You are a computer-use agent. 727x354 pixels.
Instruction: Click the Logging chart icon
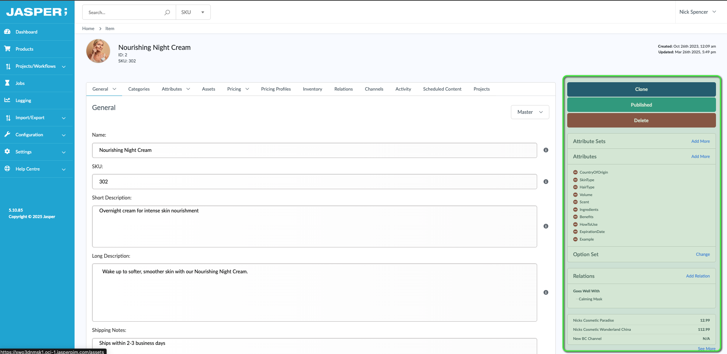(x=7, y=100)
